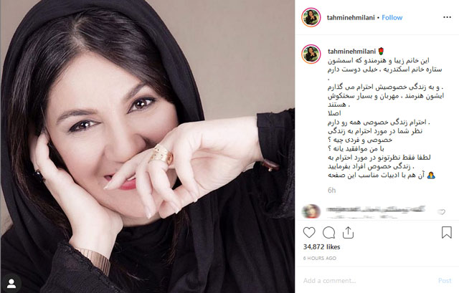Open tahminehmilani username link in header
459x293 pixels.
351,17
